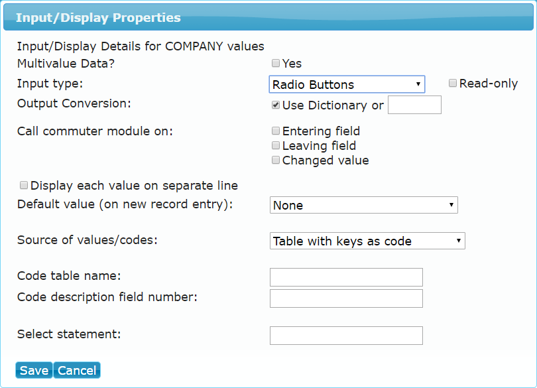Screen dimensions: 537x388
Task: Click the Save button
Action: (x=34, y=370)
